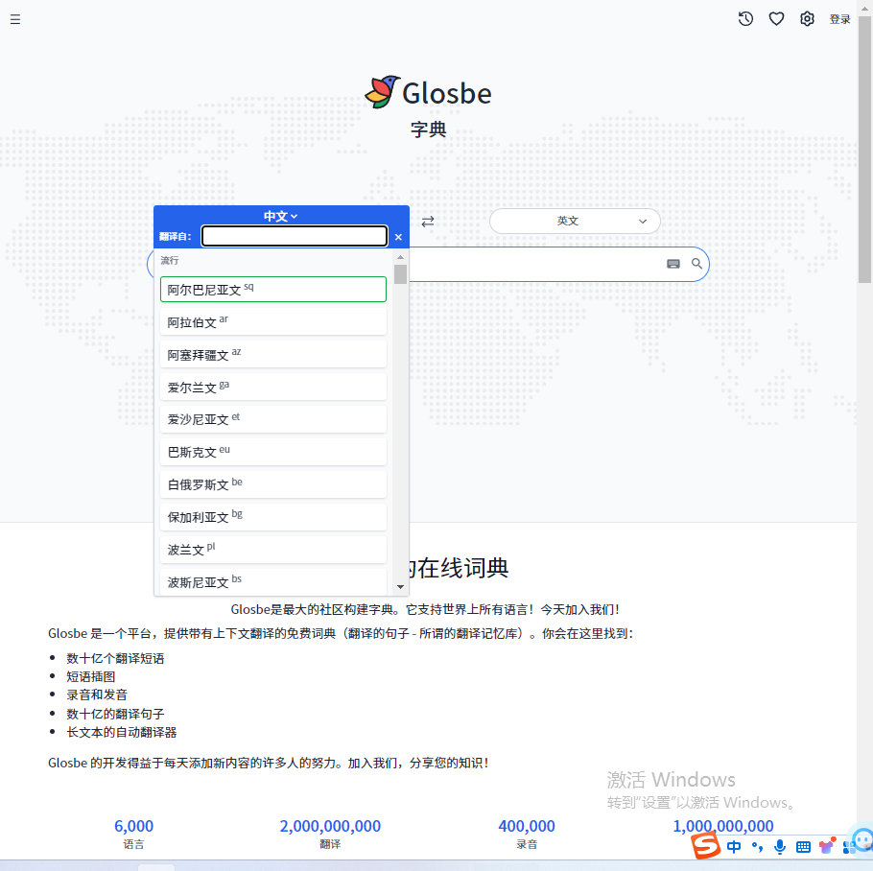Select 白俄罗斯文 be language
Image resolution: width=873 pixels, height=871 pixels.
click(x=273, y=484)
